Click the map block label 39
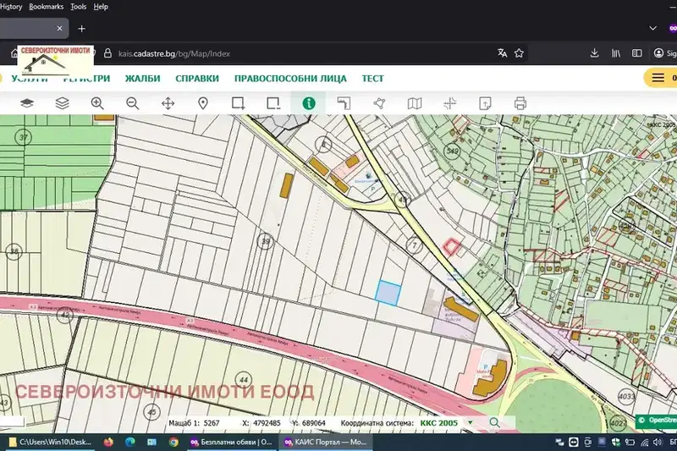The width and height of the screenshot is (677, 451). point(265,241)
